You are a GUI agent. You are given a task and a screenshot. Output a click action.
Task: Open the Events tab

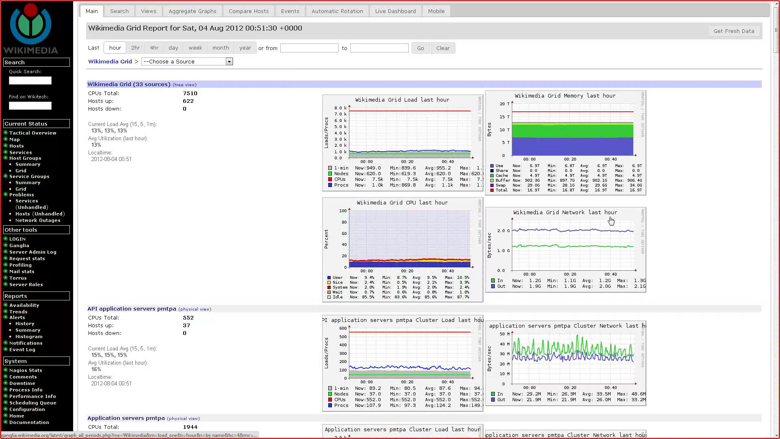[x=290, y=11]
